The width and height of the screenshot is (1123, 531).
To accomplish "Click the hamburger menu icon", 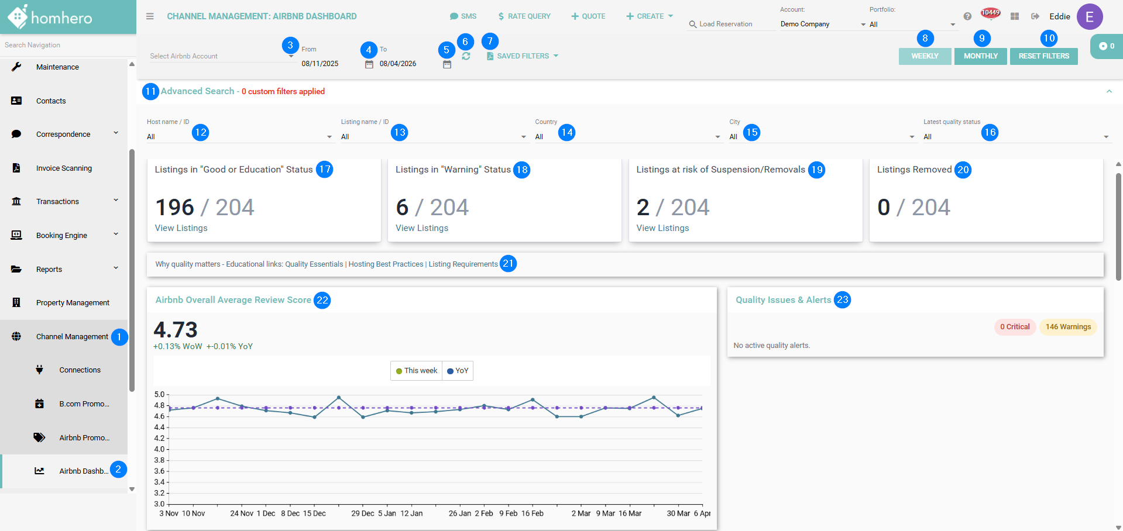I will point(150,16).
